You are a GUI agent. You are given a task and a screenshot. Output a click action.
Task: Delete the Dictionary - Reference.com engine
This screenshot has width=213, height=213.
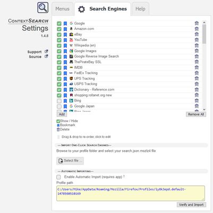[x=197, y=89]
